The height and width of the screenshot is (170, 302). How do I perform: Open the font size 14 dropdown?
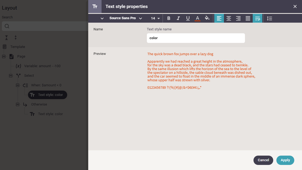point(155,18)
